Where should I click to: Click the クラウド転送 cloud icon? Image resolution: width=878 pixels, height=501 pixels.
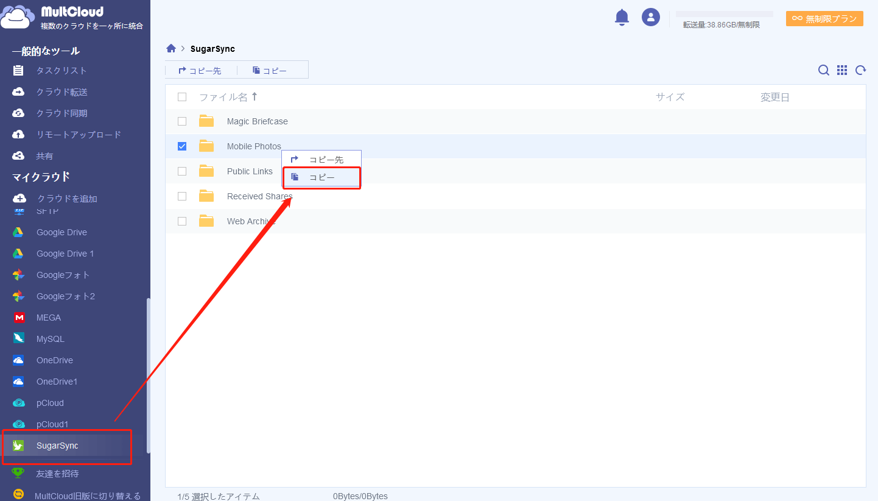[x=18, y=91]
